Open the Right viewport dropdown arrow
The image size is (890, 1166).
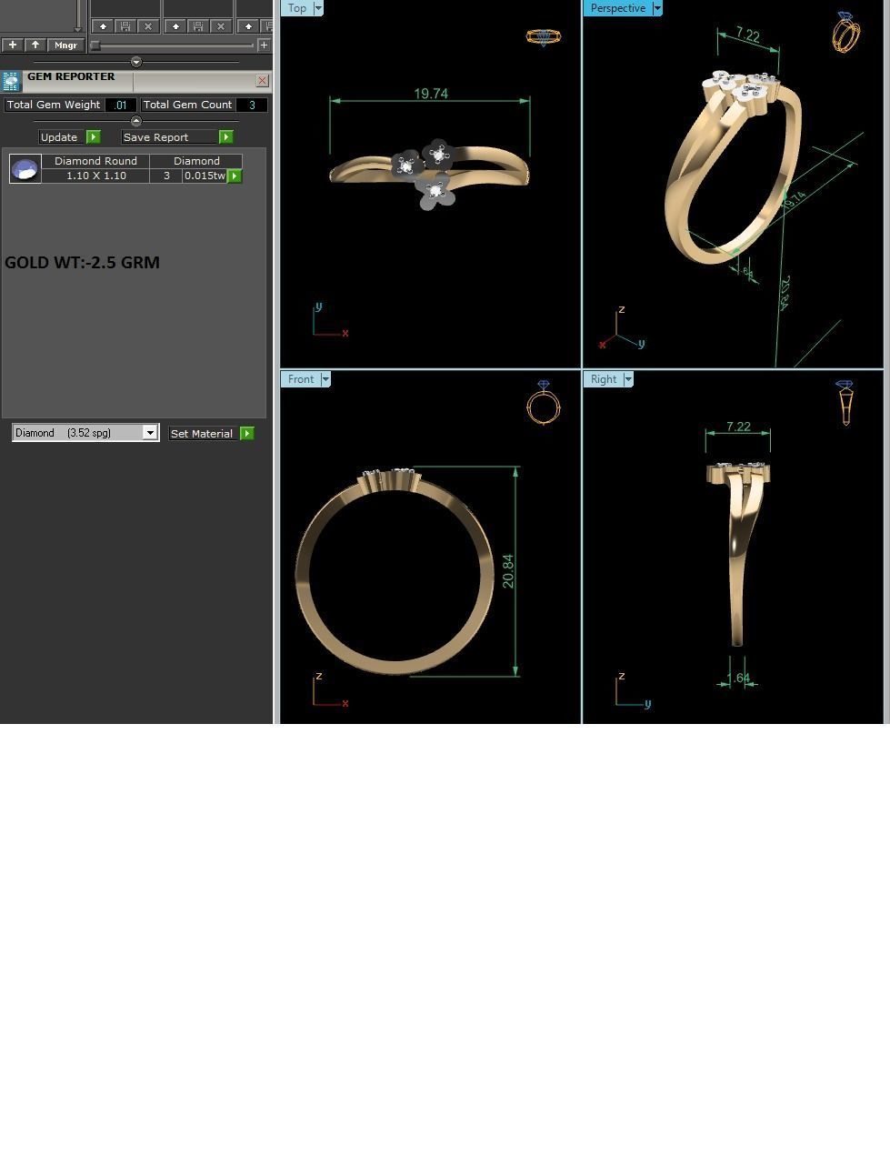[628, 379]
